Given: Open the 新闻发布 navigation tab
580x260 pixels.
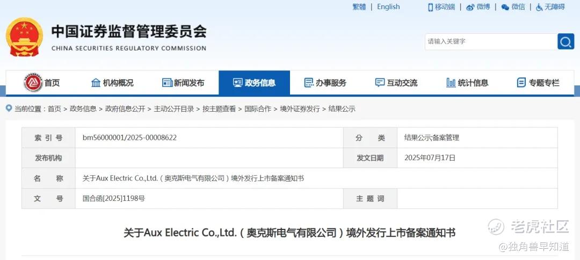Looking at the screenshot, I should coord(183,83).
